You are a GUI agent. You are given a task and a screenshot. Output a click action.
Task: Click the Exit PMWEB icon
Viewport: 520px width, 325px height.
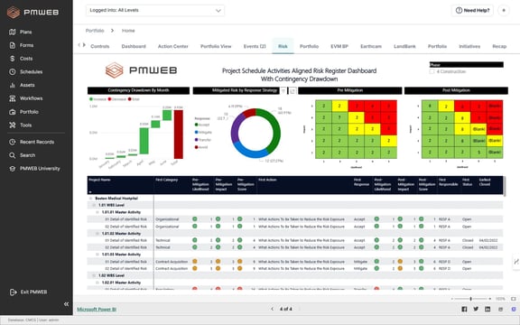pos(13,292)
